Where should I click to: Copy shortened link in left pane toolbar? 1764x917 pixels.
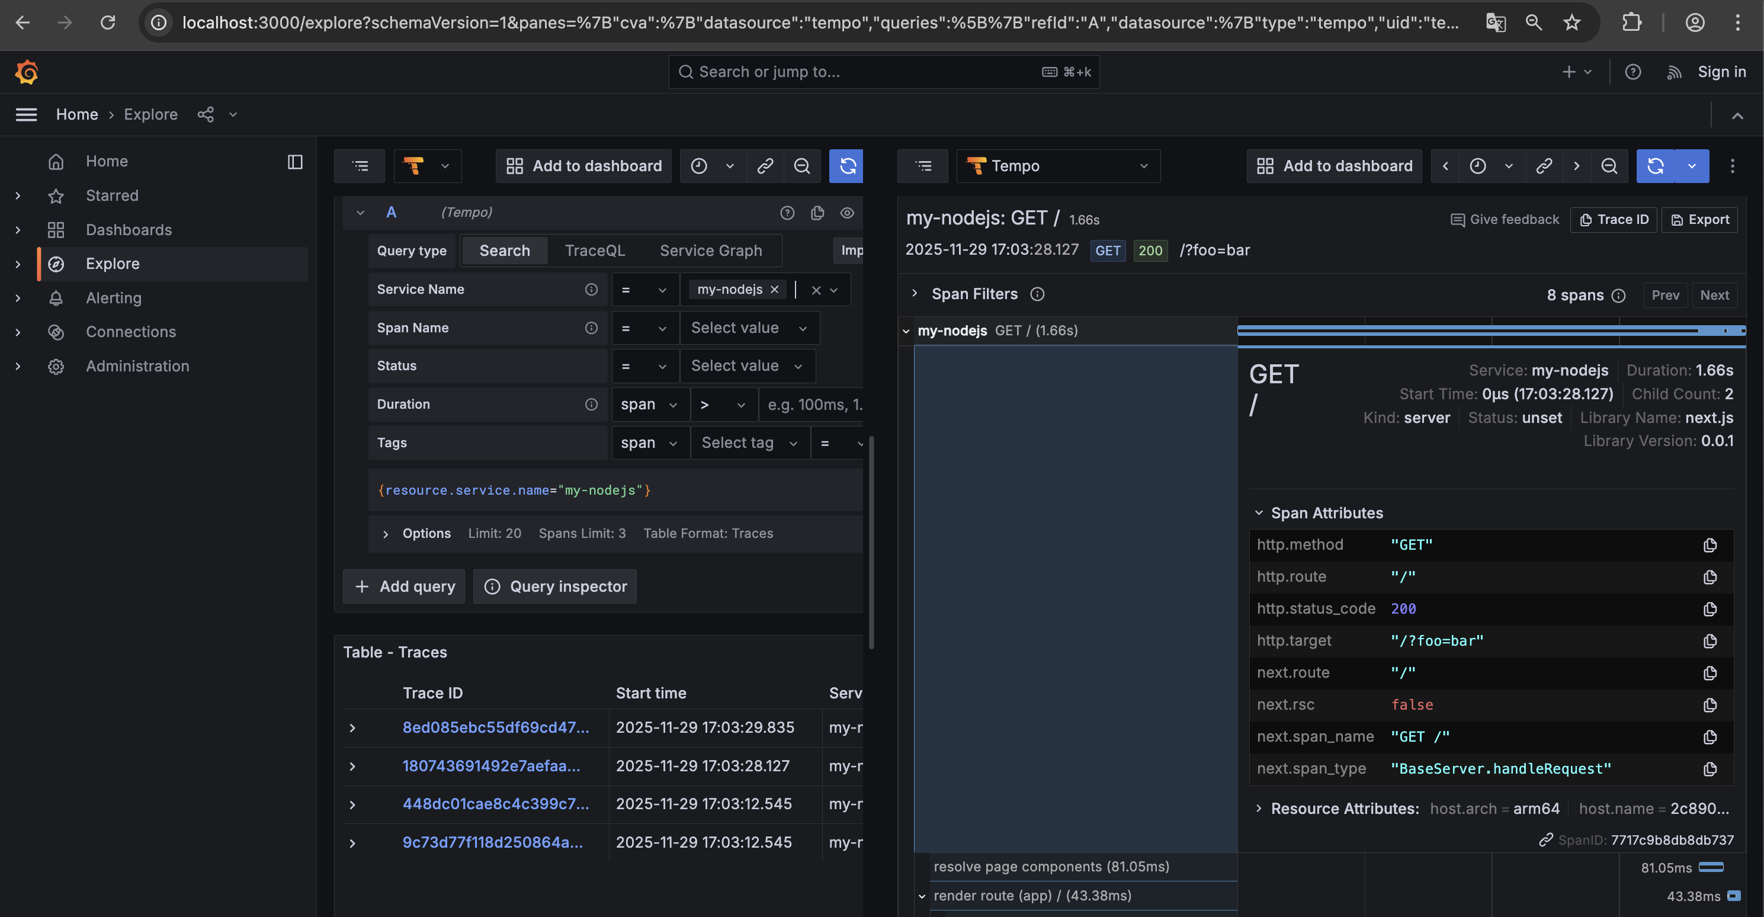765,166
